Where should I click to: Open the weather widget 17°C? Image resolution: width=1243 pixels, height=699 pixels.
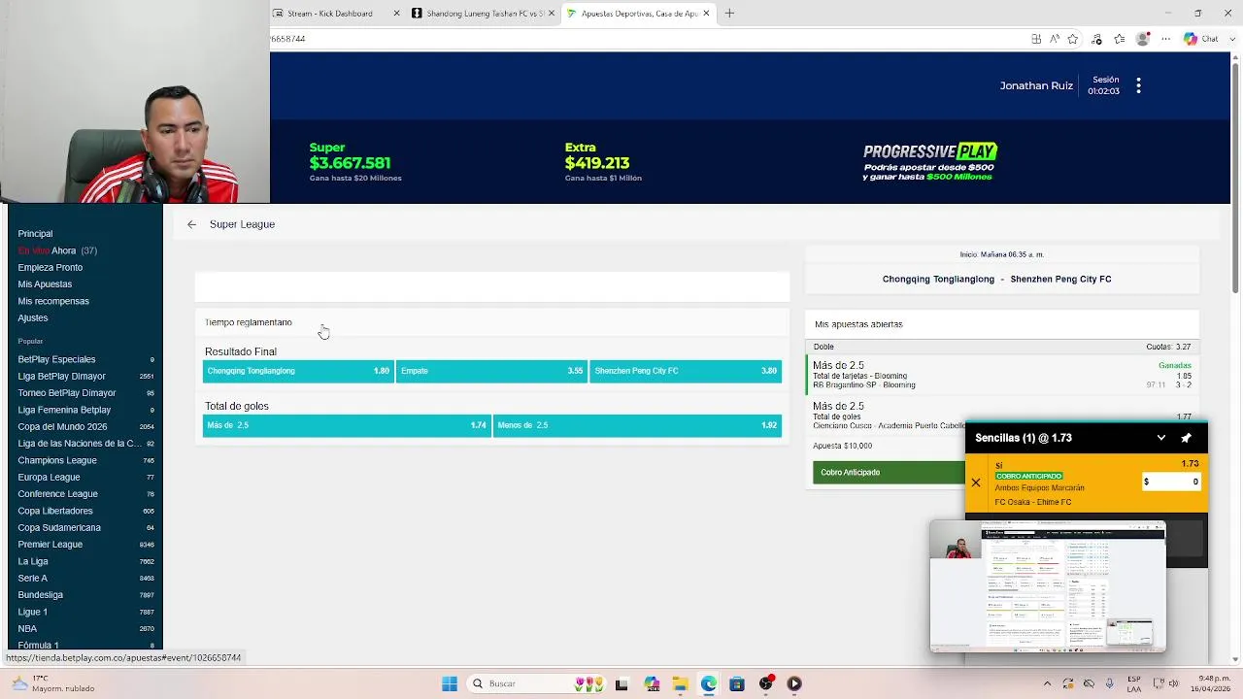53,683
